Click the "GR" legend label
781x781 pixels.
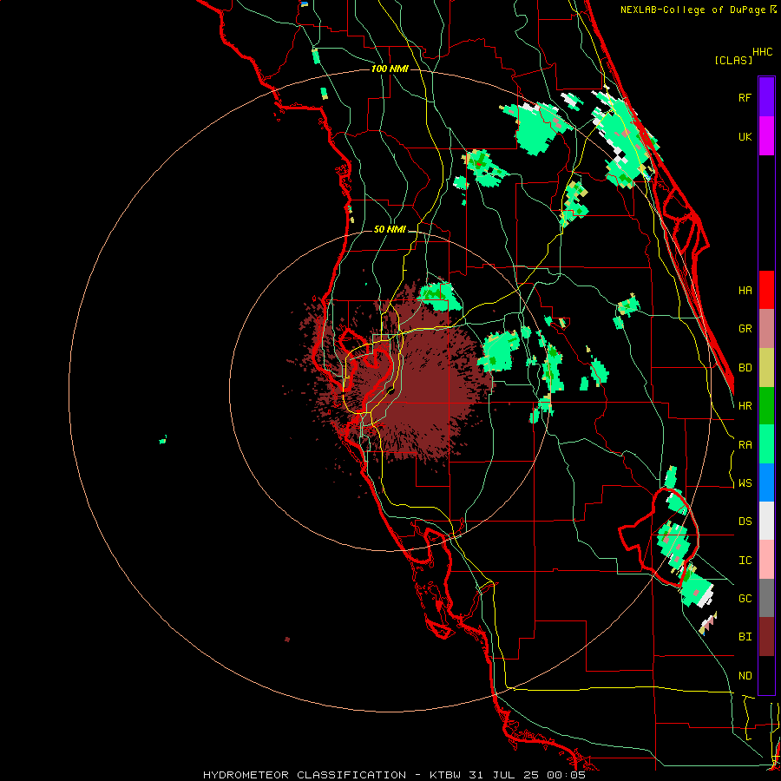[745, 329]
